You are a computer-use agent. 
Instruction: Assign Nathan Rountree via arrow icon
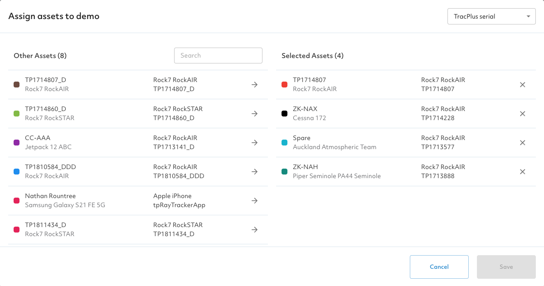[255, 201]
